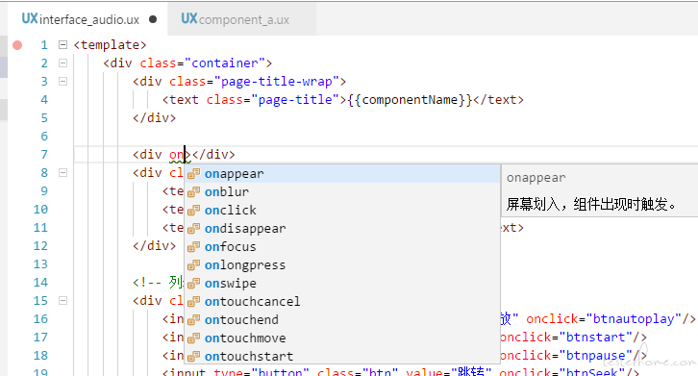Click the "container" class value on line 2
The height and width of the screenshot is (376, 698).
point(225,63)
